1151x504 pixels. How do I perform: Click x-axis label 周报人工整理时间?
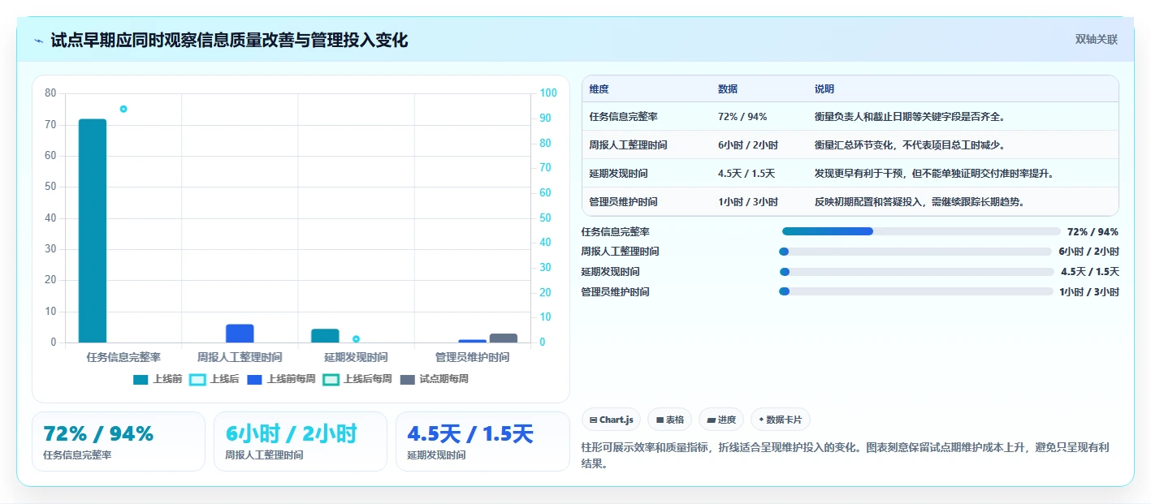click(x=240, y=357)
